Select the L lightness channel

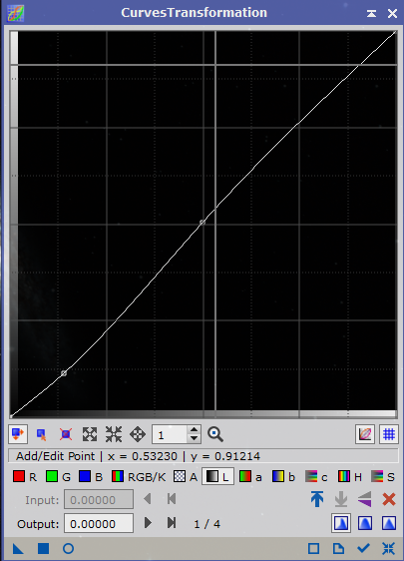click(217, 476)
